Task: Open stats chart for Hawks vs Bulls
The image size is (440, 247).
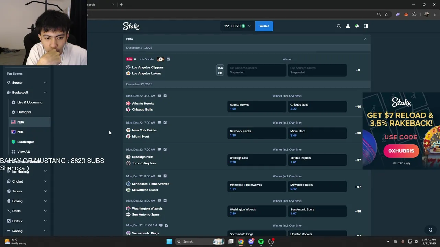Action: tap(165, 96)
